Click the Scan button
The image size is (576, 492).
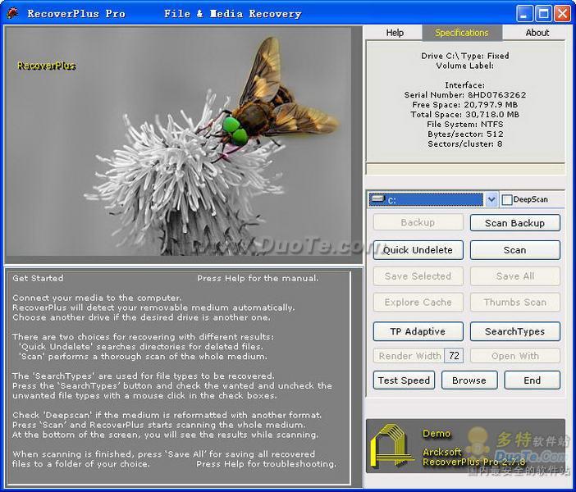pos(514,250)
